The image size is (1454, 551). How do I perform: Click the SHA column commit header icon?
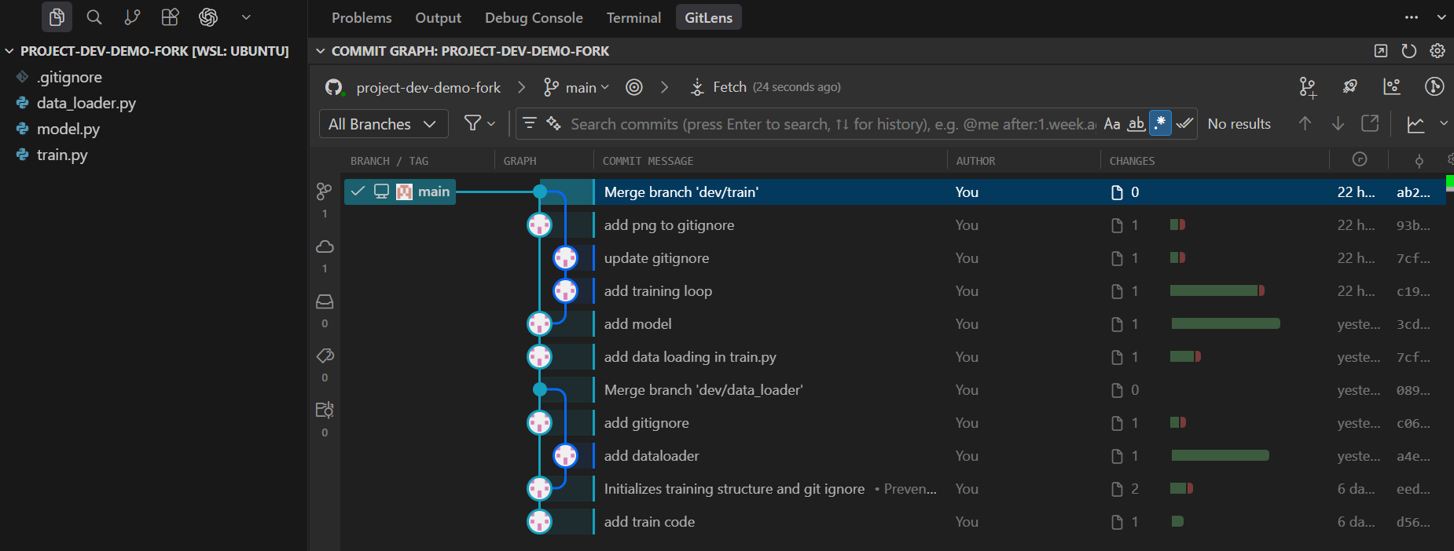point(1419,161)
